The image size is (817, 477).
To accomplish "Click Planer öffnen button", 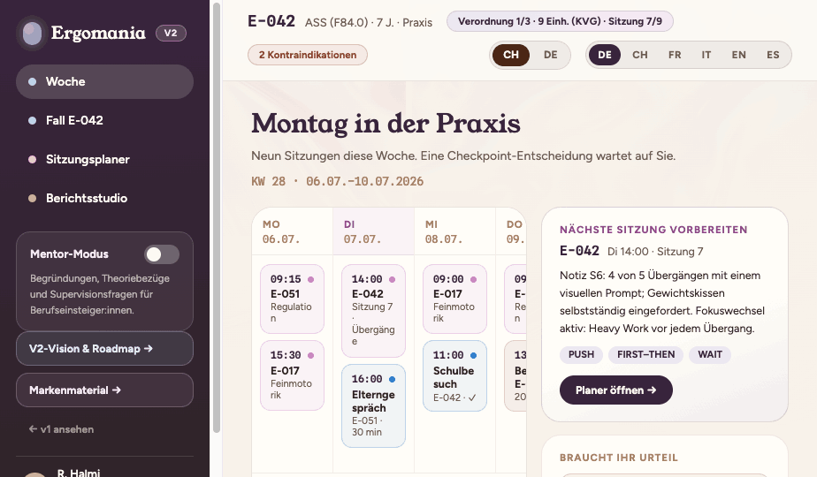I will [616, 390].
